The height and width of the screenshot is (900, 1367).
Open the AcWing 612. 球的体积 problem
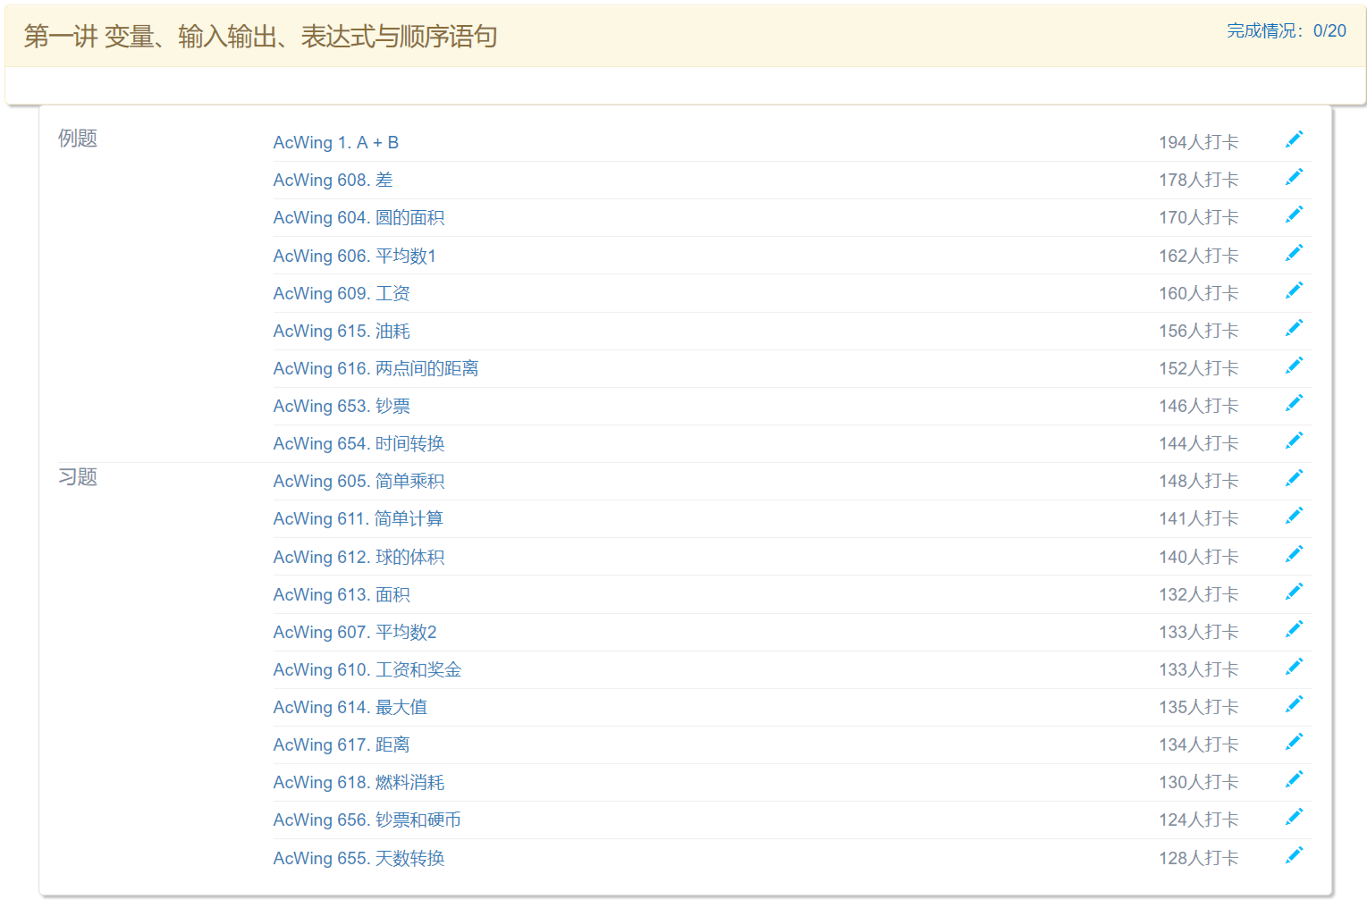click(359, 556)
